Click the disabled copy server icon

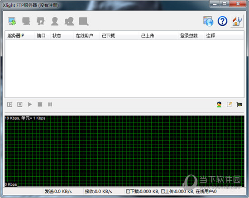pyautogui.click(x=40, y=21)
